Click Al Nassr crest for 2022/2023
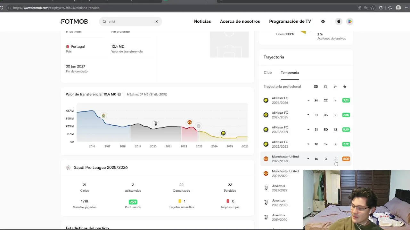This screenshot has height=230, width=410. pyautogui.click(x=266, y=144)
